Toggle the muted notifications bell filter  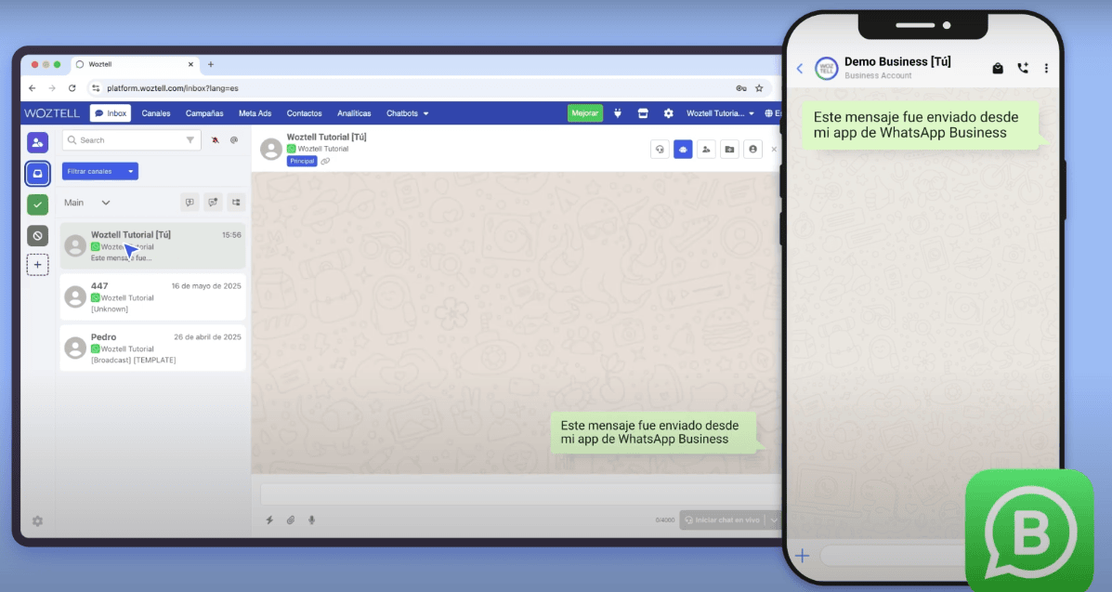215,140
